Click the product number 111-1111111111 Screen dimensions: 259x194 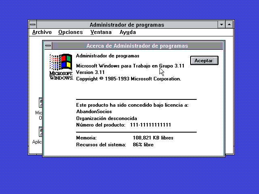pos(151,125)
